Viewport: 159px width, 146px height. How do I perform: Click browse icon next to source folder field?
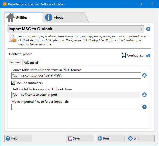(x=144, y=75)
